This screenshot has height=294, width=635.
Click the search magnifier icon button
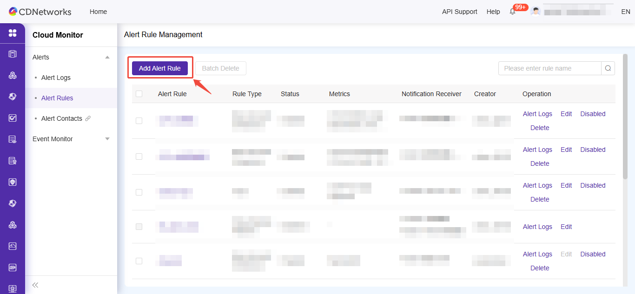608,68
